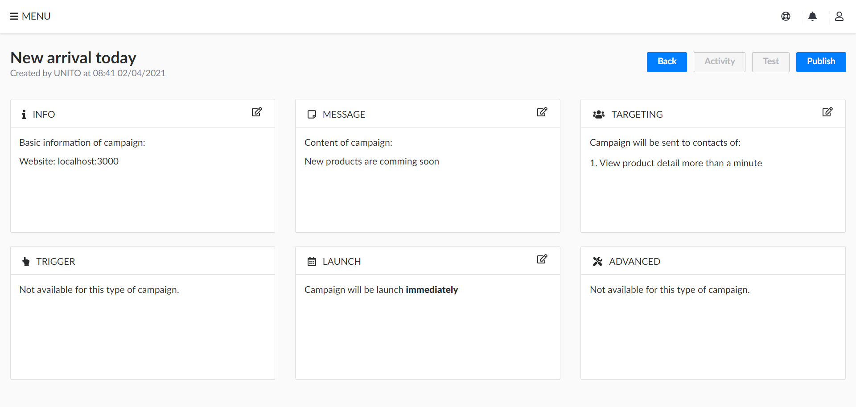This screenshot has height=407, width=856.
Task: Click the campaign title "New arrival today"
Action: (x=73, y=58)
